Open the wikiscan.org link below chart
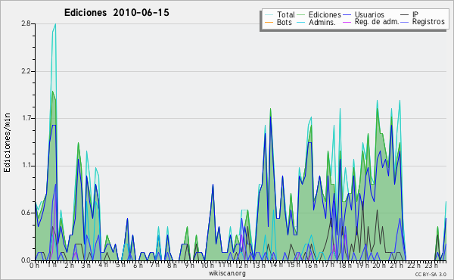Screen dimensions: 454x280 click(x=227, y=273)
